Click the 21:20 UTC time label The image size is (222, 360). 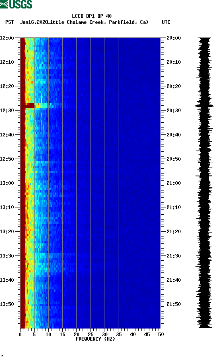tap(174, 231)
